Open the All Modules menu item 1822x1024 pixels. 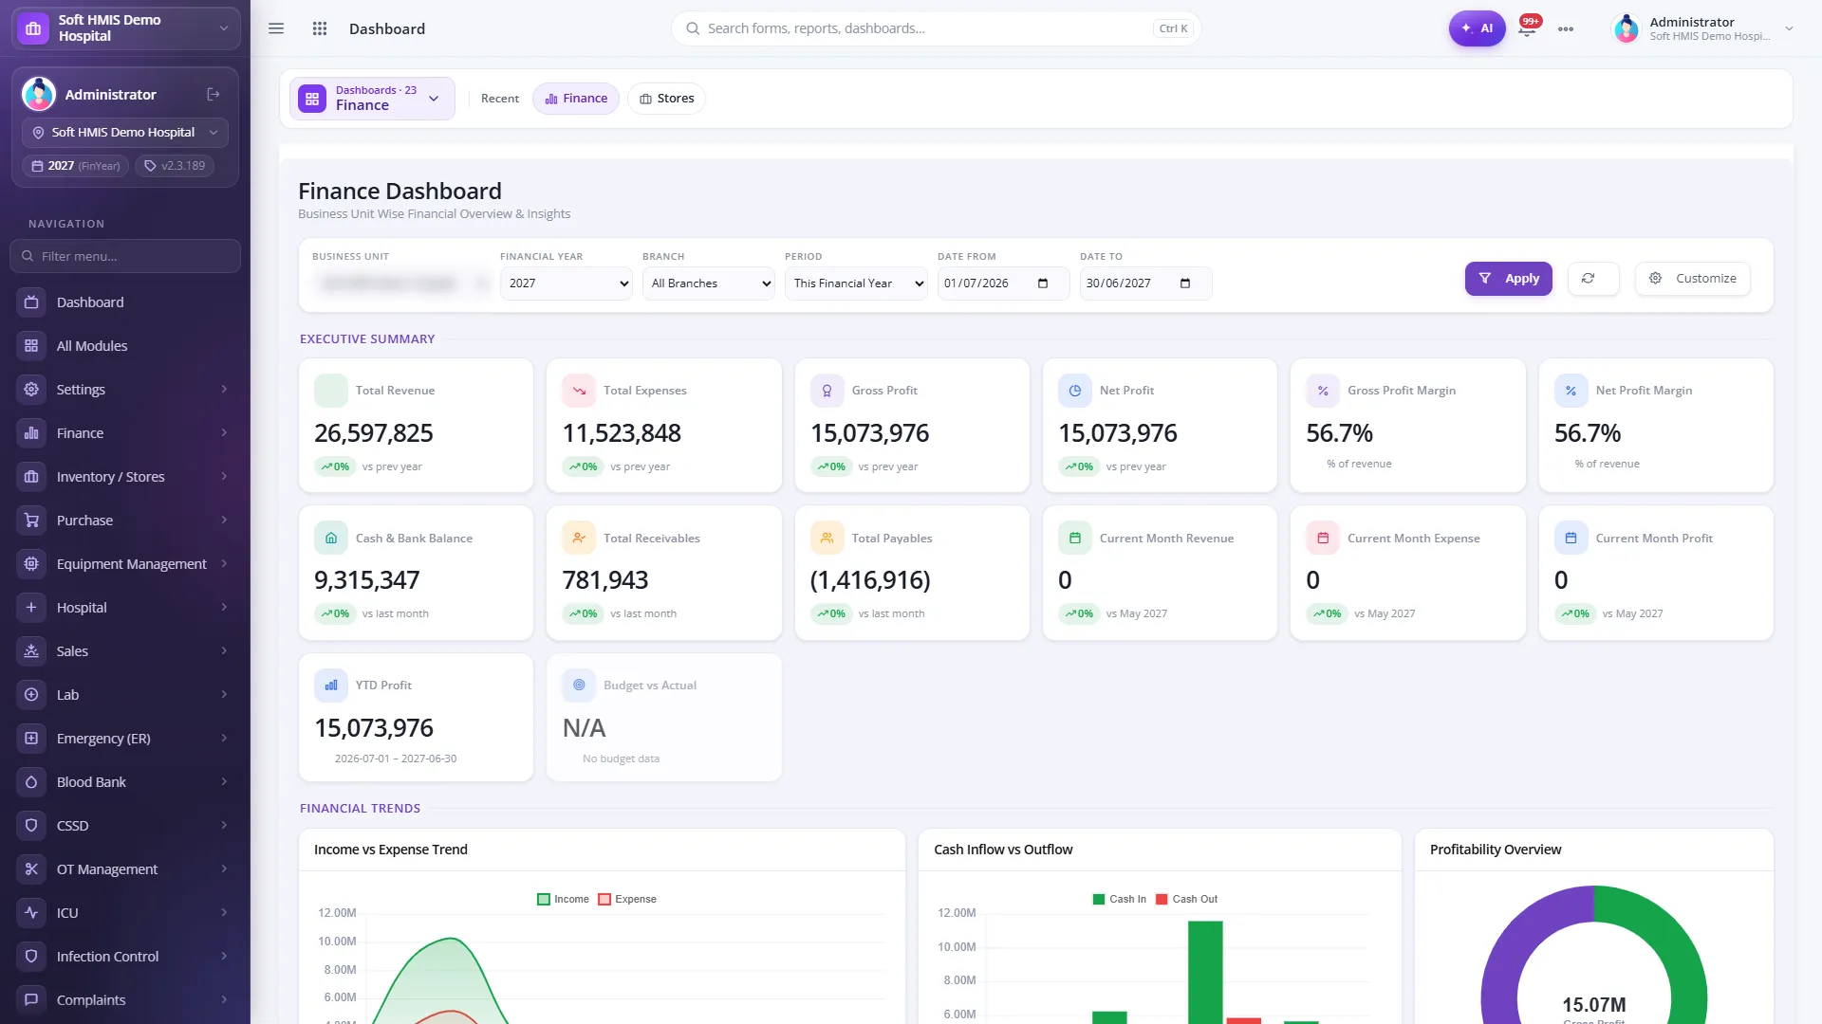tap(125, 346)
